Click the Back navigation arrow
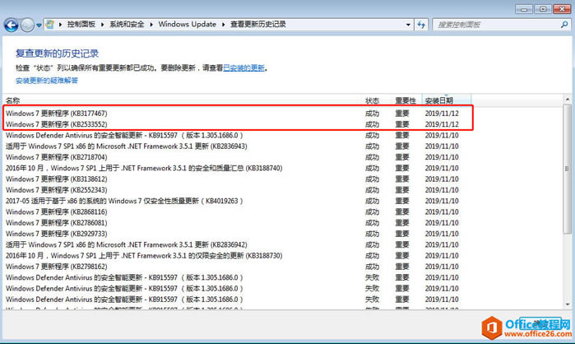 pos(11,25)
